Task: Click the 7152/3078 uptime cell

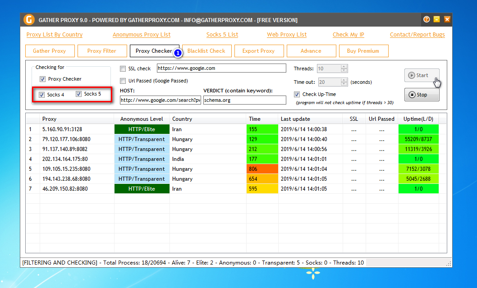Action: coord(418,169)
